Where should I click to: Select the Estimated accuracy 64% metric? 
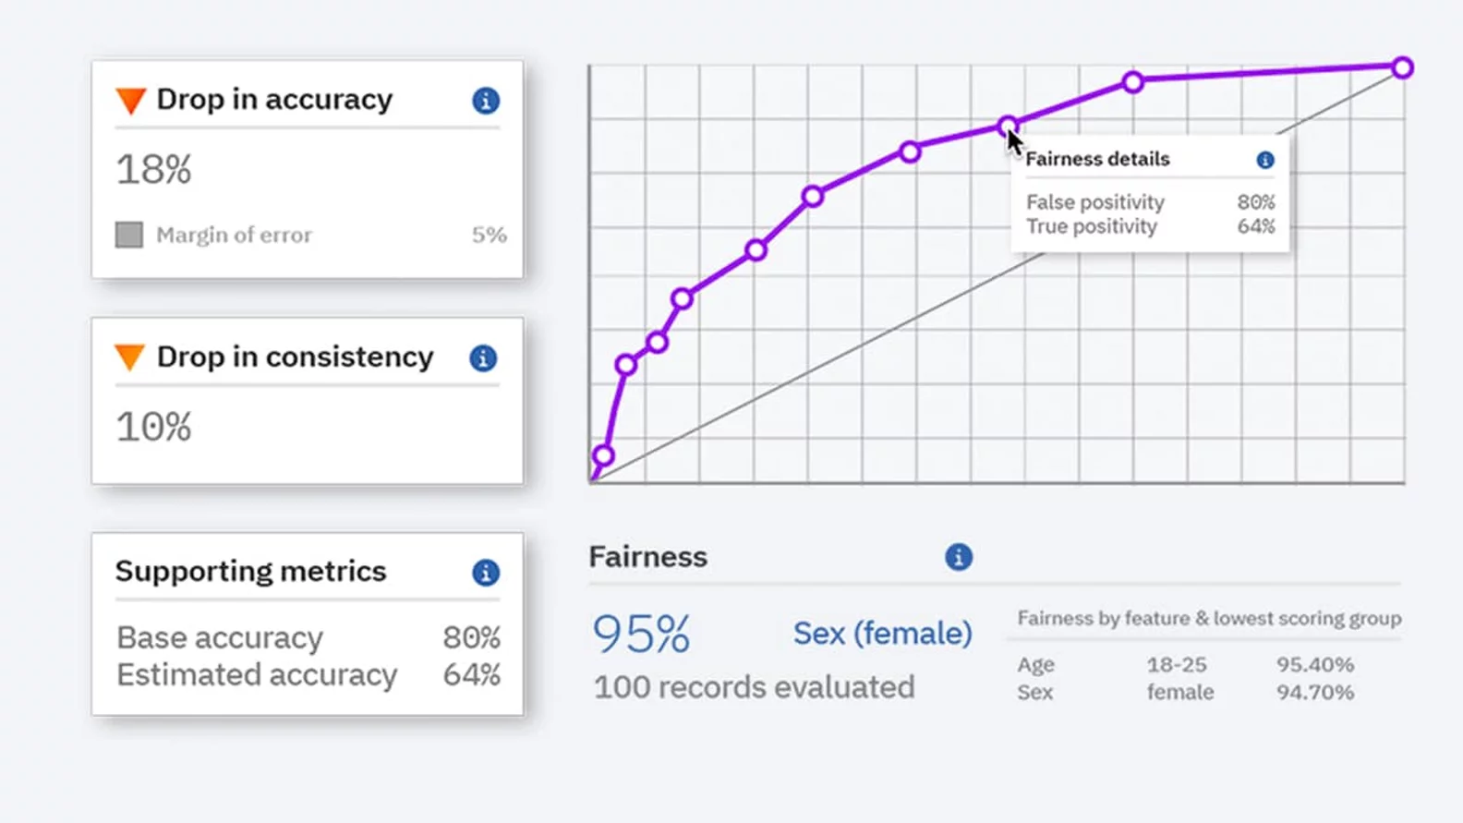point(308,675)
